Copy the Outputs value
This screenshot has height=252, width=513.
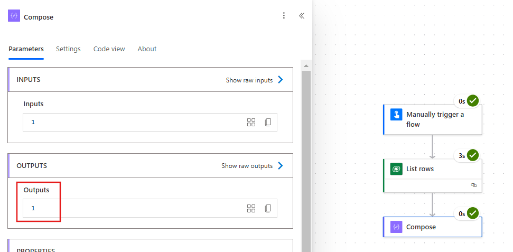(x=268, y=209)
